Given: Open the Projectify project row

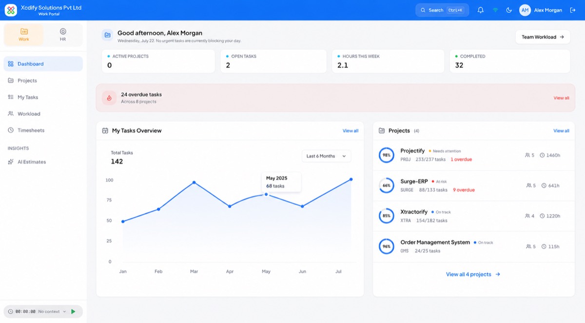Looking at the screenshot, I should pos(474,155).
